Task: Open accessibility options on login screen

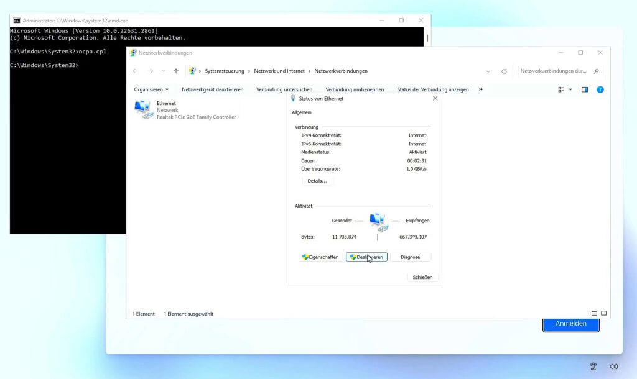Action: (x=593, y=367)
